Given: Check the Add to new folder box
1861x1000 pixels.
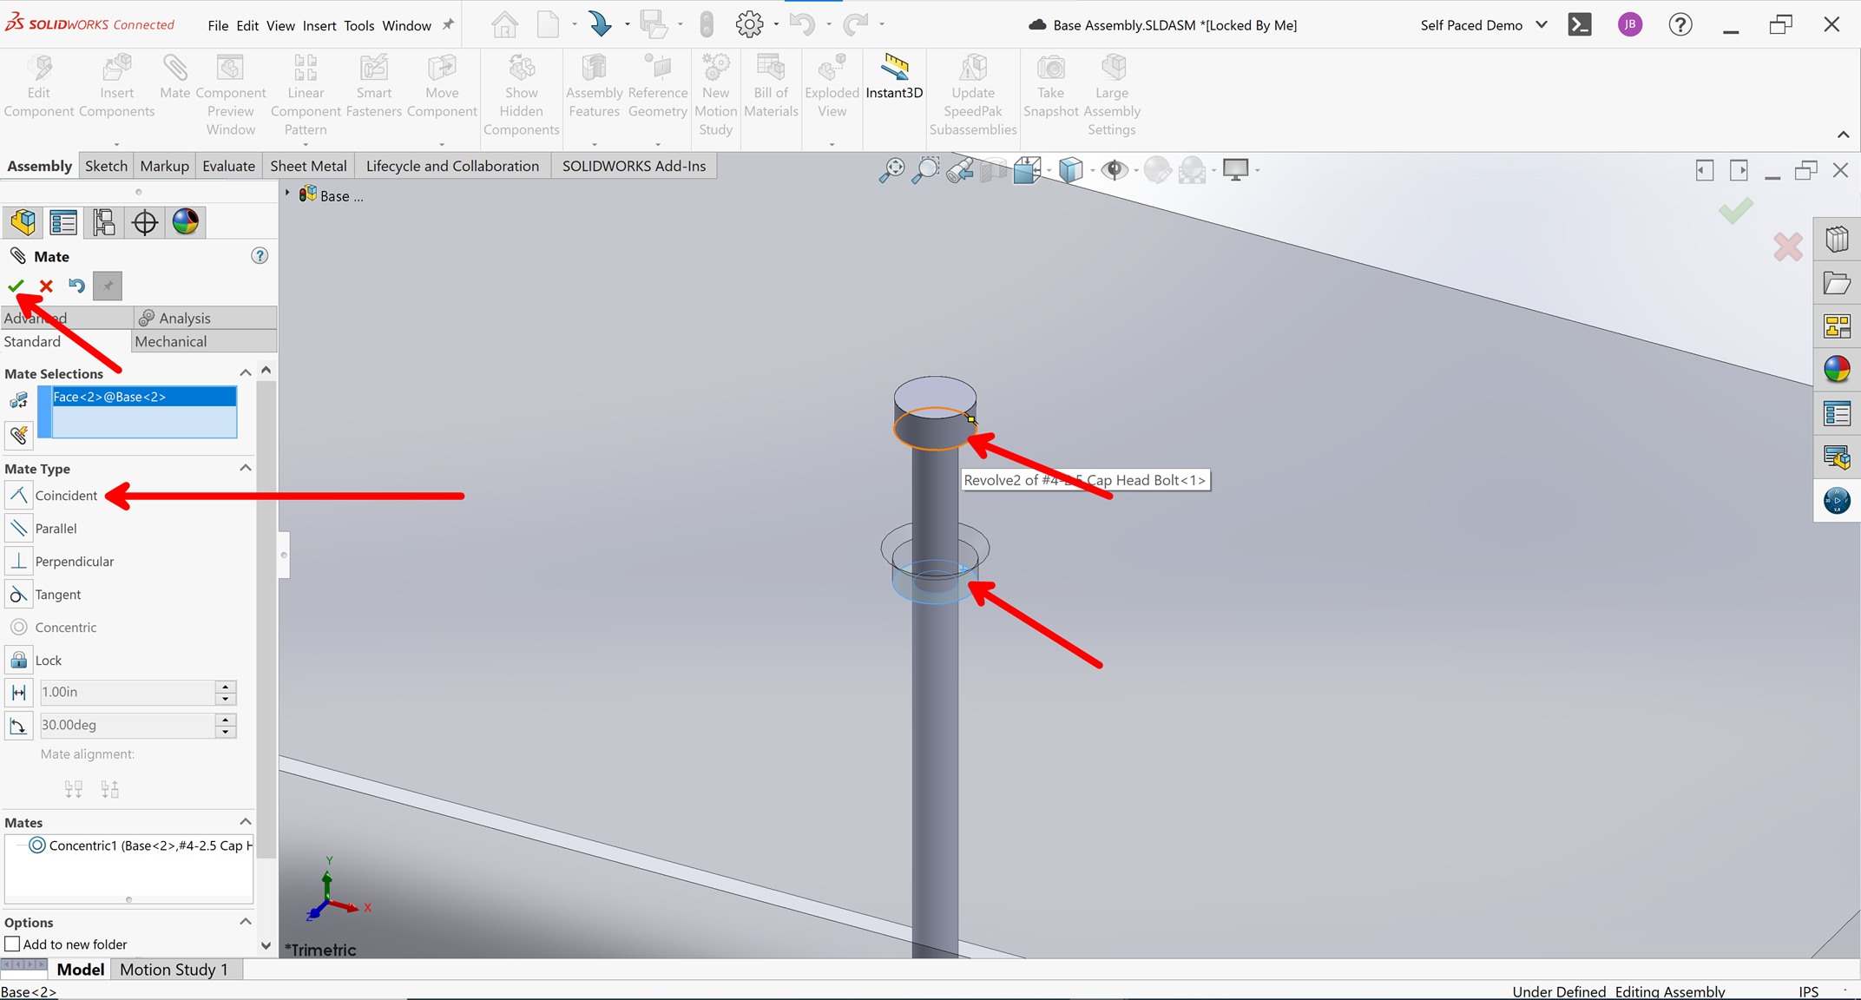Looking at the screenshot, I should click(12, 944).
